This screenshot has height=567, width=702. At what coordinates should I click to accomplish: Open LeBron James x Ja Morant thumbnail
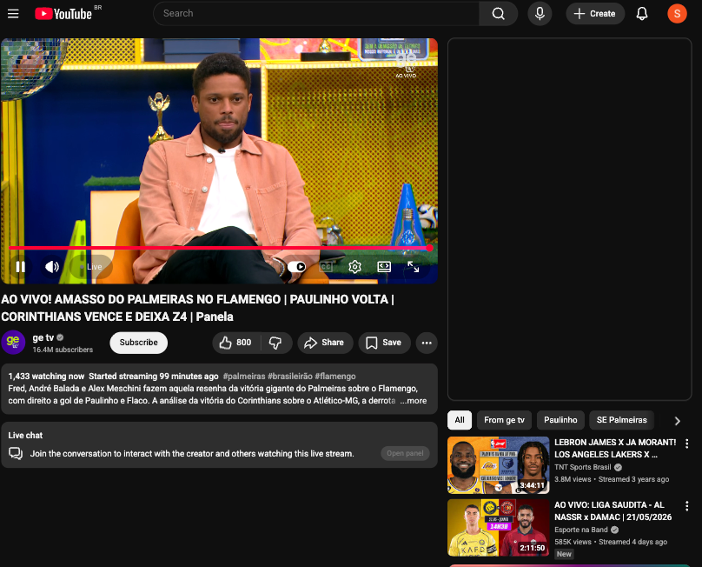(499, 464)
